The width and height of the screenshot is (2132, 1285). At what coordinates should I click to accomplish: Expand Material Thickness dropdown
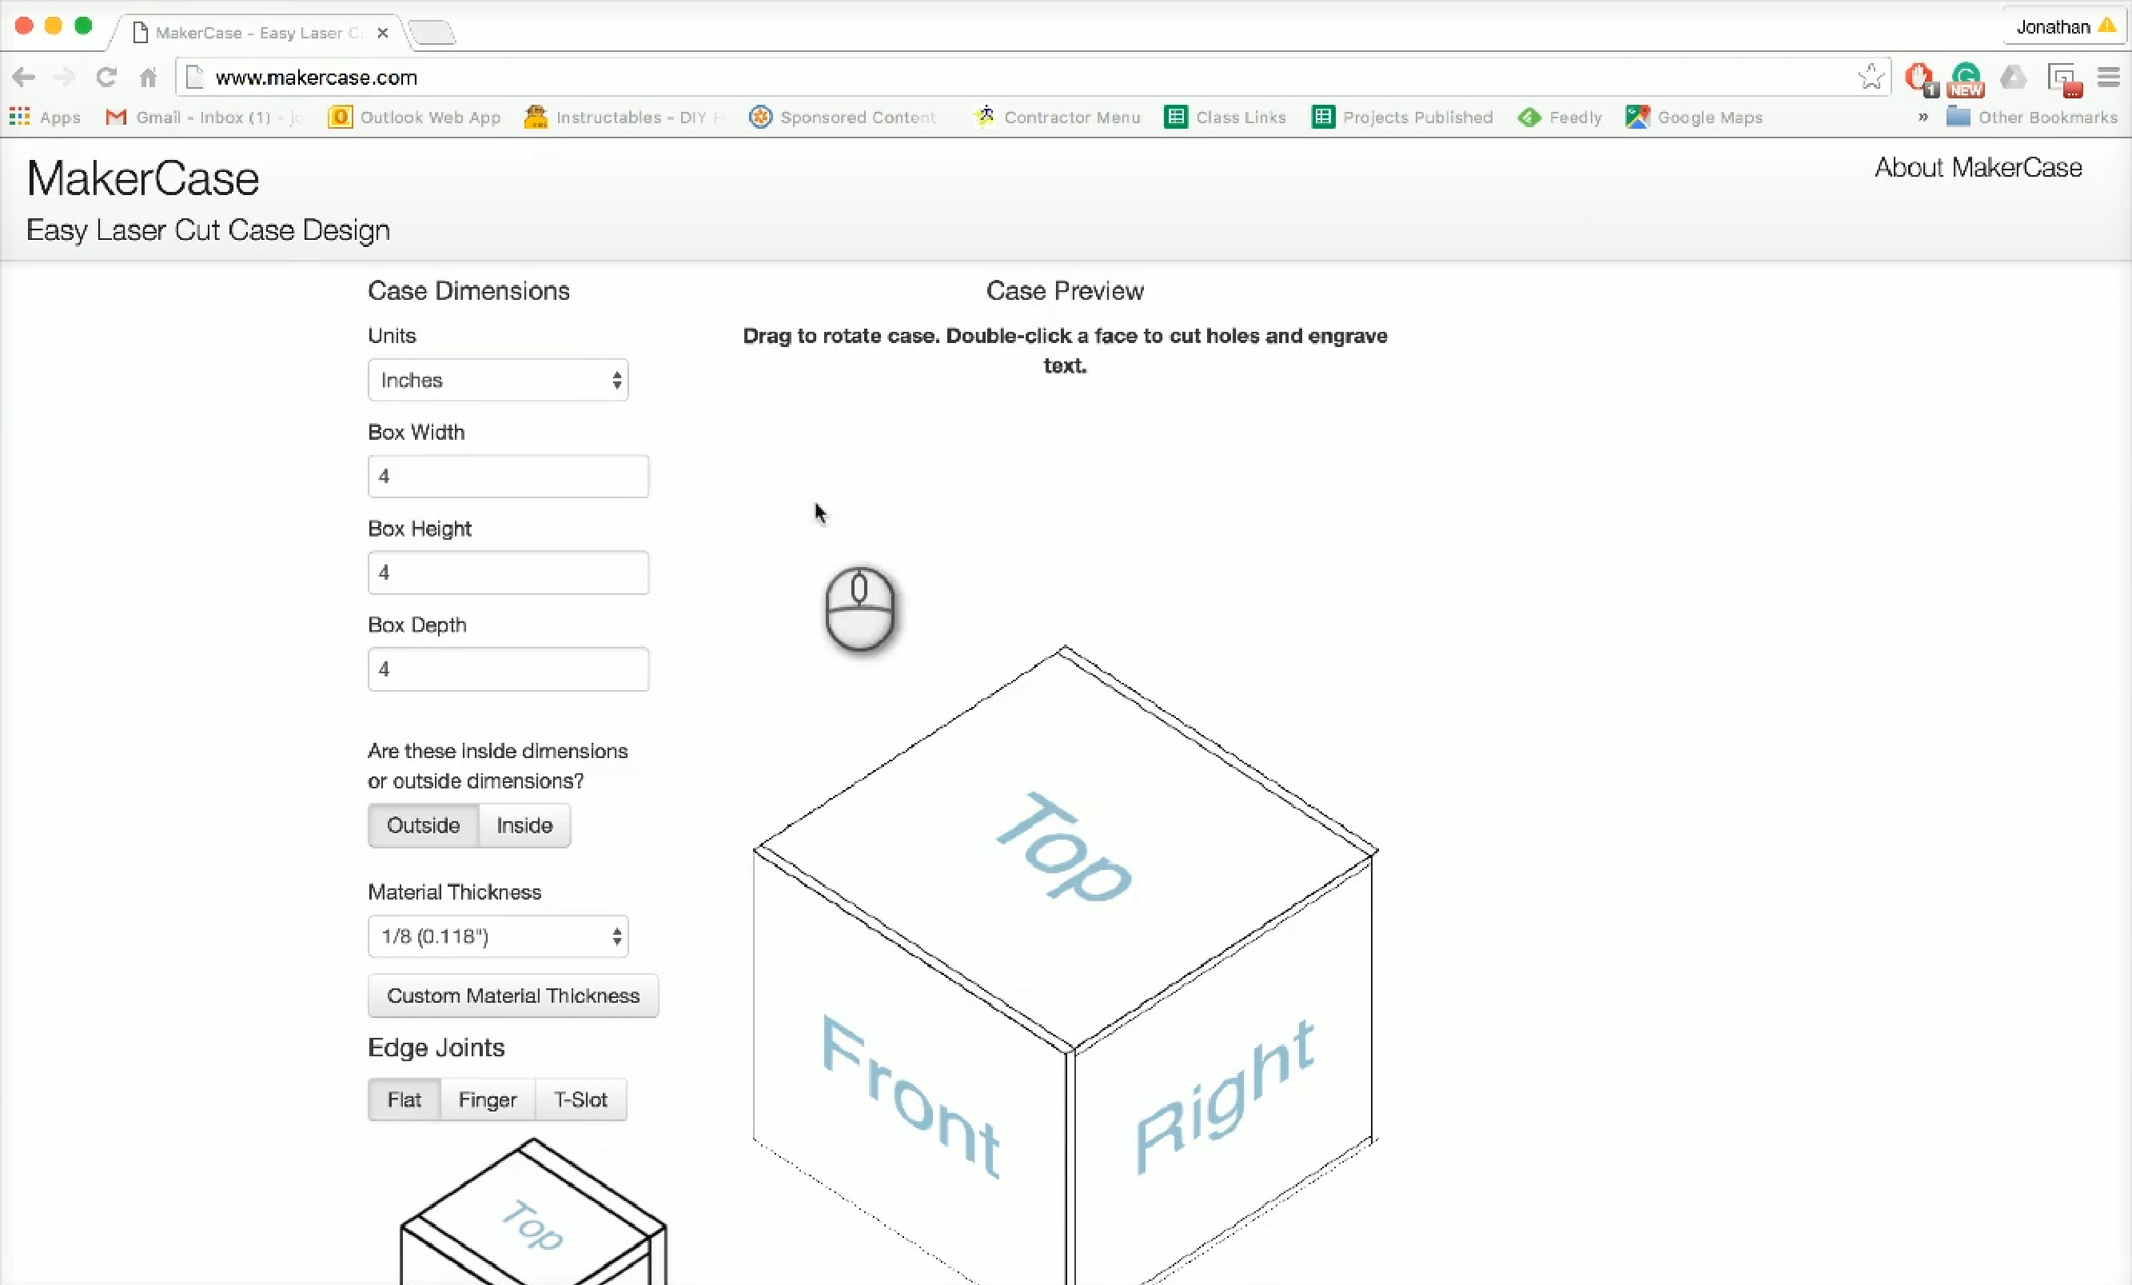tap(497, 936)
